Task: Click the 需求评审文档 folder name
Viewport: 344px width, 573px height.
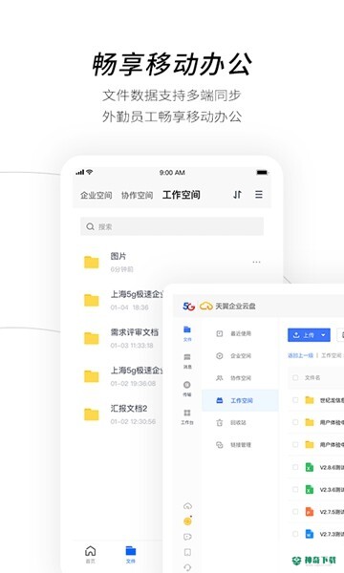Action: coord(135,332)
